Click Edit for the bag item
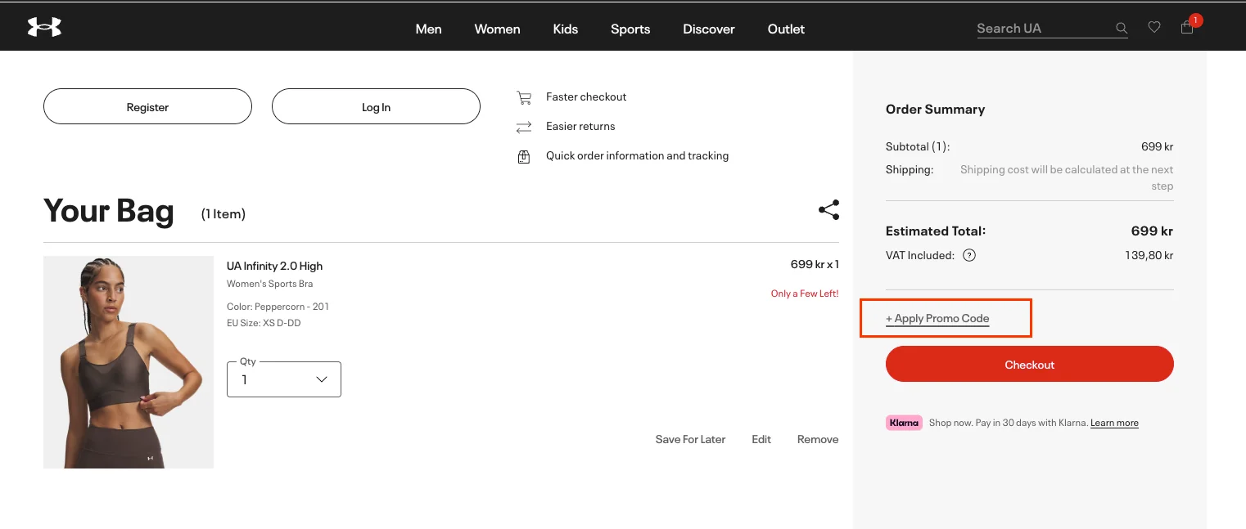This screenshot has width=1246, height=529. point(761,439)
